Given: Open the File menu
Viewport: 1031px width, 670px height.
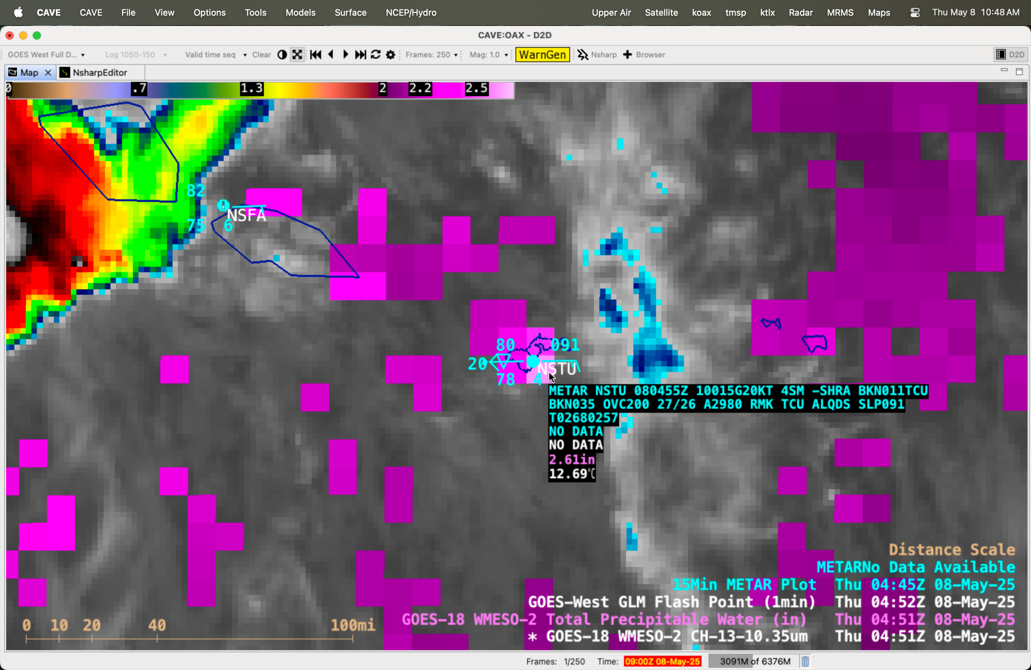Looking at the screenshot, I should [x=128, y=13].
